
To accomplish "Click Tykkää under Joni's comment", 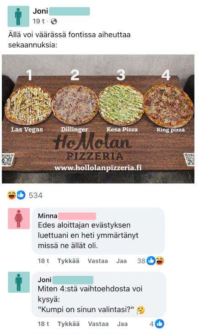I will [x=69, y=324].
